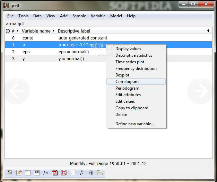Select the const variable row
The width and height of the screenshot is (217, 182).
point(108,38)
